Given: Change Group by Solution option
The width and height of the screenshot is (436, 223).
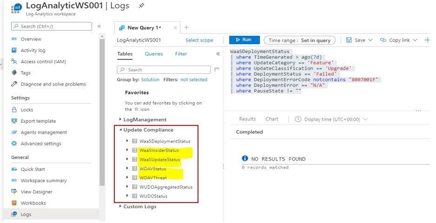Looking at the screenshot, I should [150, 79].
